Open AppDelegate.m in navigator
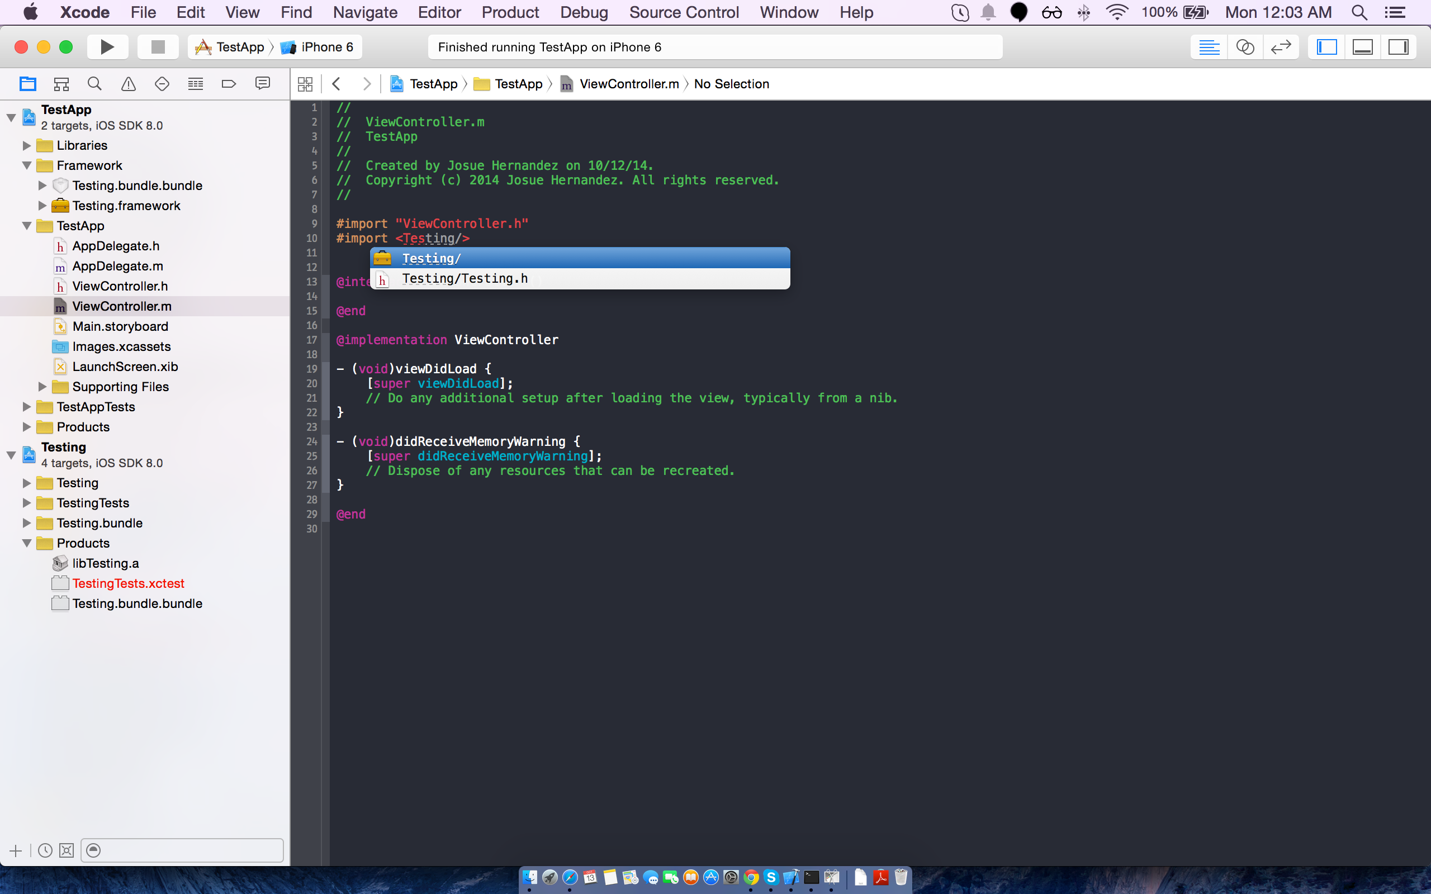 click(x=118, y=266)
